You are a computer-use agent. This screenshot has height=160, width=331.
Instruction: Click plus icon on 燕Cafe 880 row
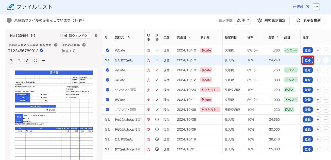tap(318, 80)
